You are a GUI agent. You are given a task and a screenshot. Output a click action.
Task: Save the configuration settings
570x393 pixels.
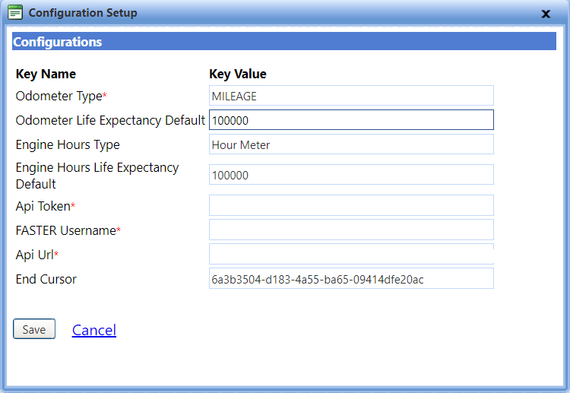click(34, 329)
